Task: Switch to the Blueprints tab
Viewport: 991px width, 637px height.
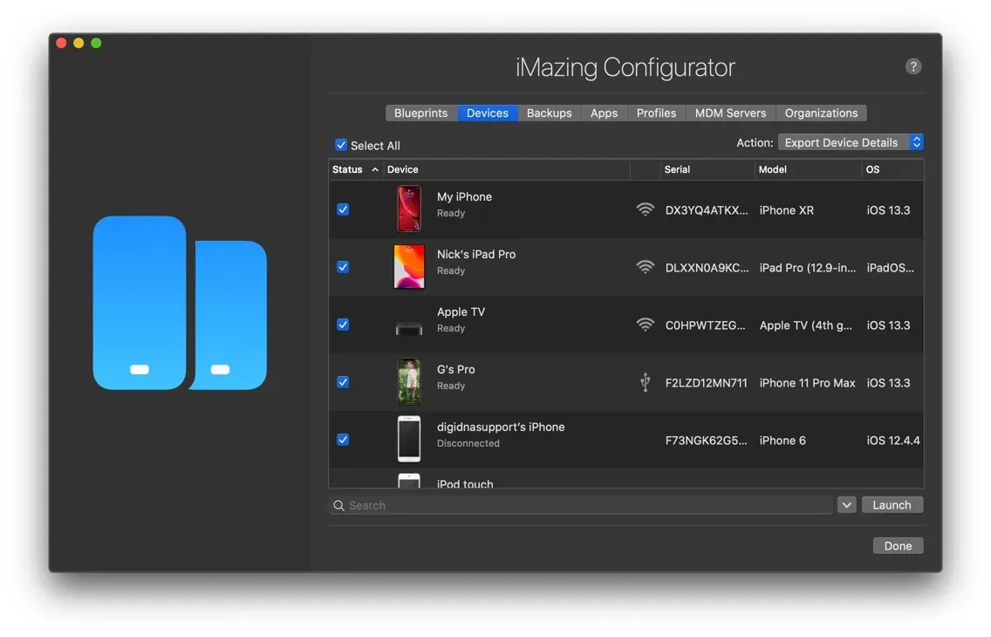Action: click(420, 113)
